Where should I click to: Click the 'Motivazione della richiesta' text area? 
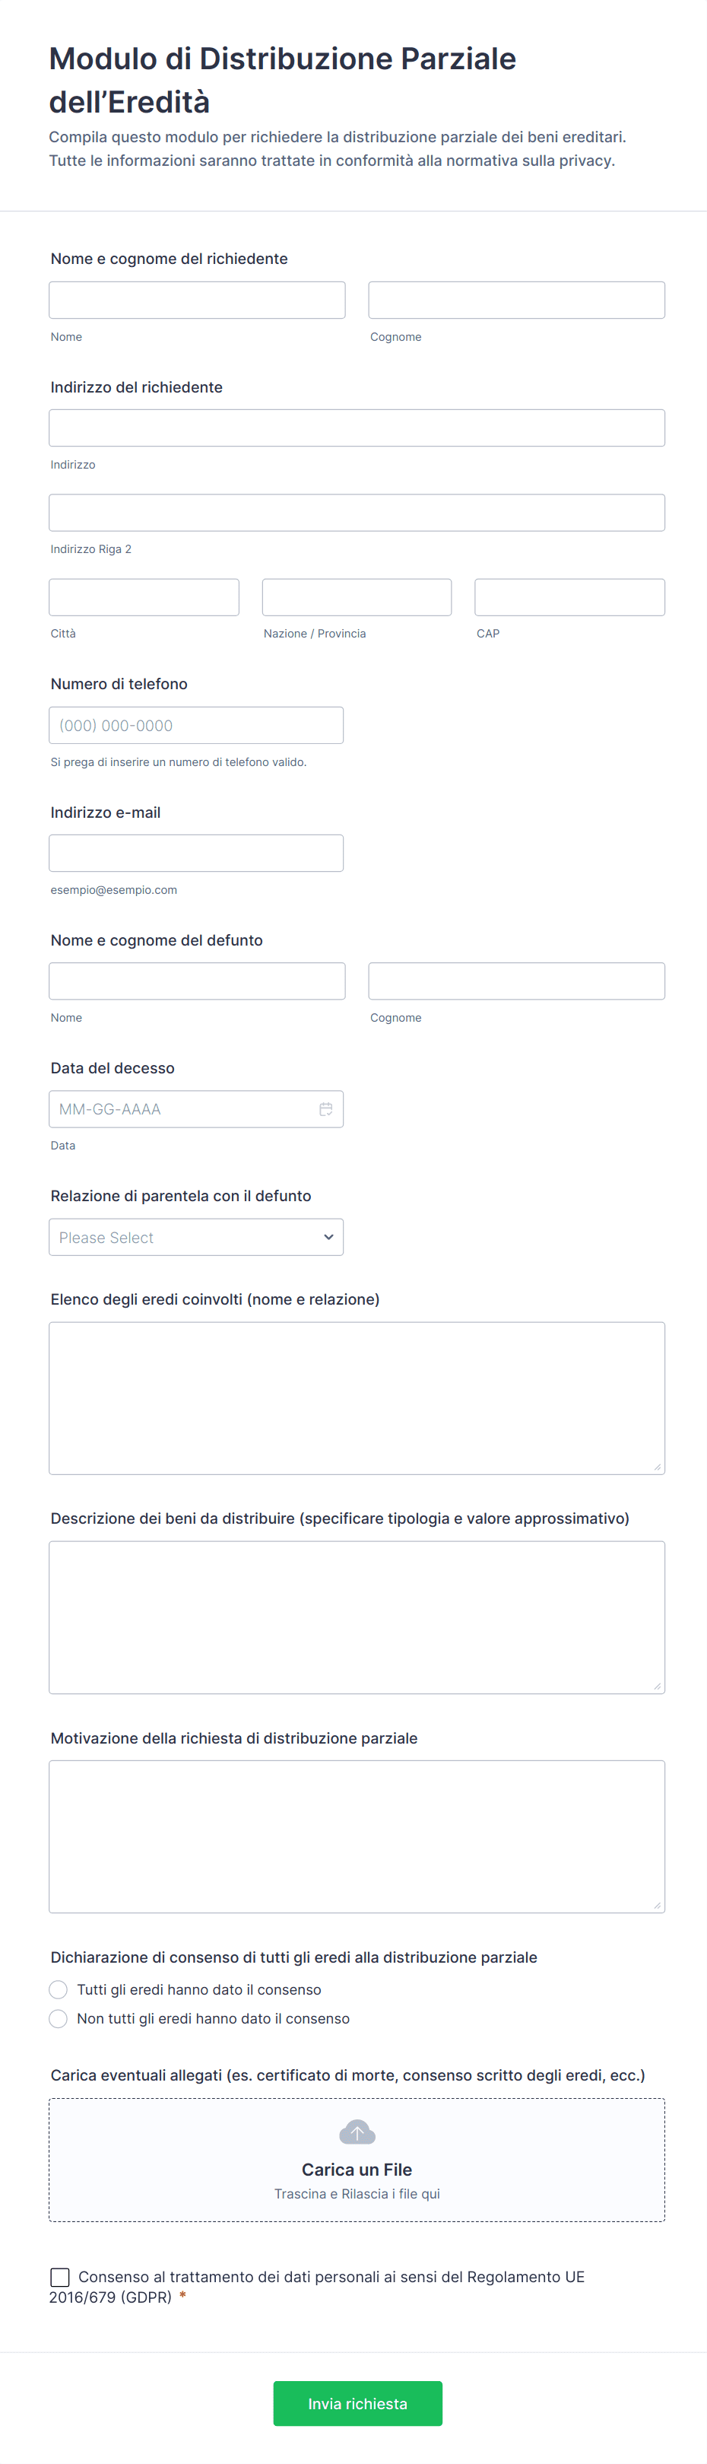click(x=357, y=1836)
